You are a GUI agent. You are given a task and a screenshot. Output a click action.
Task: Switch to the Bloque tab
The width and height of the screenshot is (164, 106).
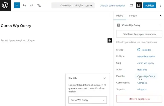coord(133,15)
